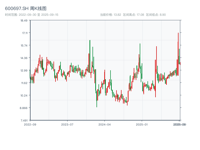Click x-axis label 2024-04
The width and height of the screenshot is (200, 150).
[x=104, y=124]
